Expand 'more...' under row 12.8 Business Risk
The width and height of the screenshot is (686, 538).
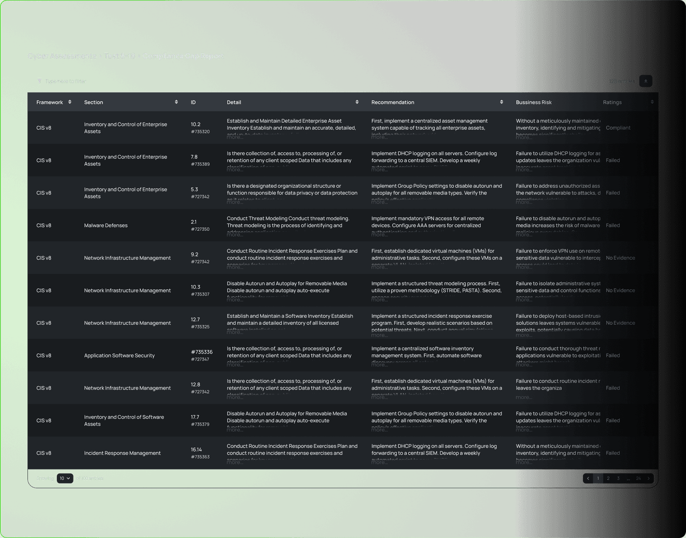coord(523,397)
